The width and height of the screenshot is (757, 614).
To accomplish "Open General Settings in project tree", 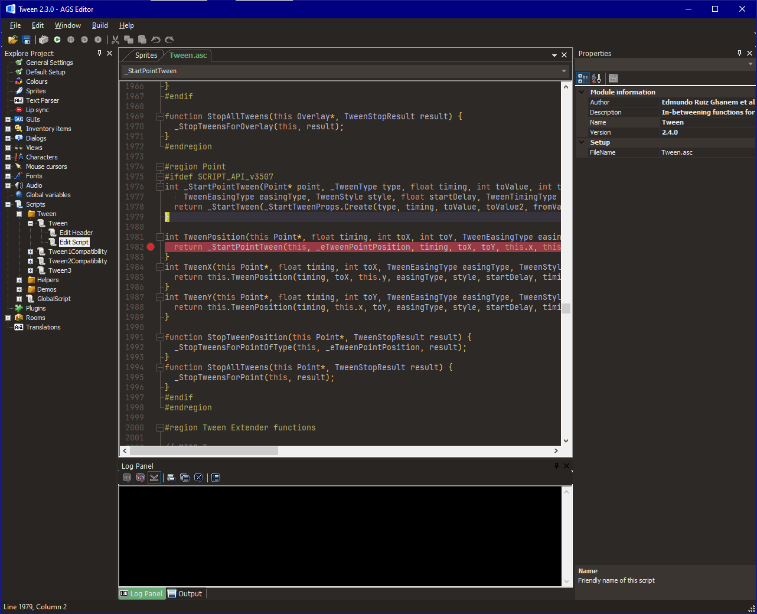I will (50, 63).
